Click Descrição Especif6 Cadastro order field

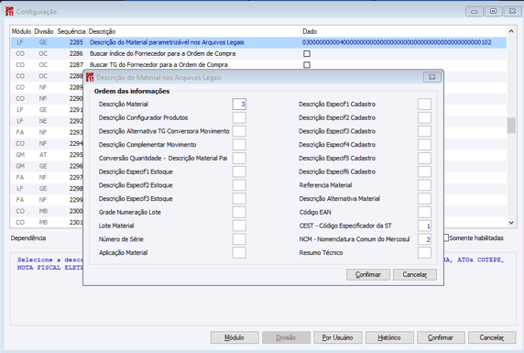[x=424, y=171]
